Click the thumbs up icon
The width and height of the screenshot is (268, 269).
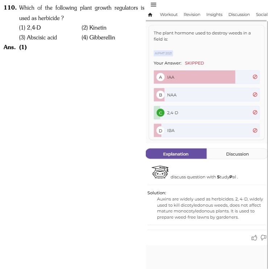tap(254, 237)
